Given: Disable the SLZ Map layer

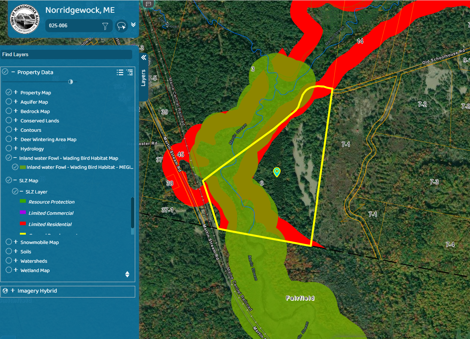Looking at the screenshot, I should point(9,180).
